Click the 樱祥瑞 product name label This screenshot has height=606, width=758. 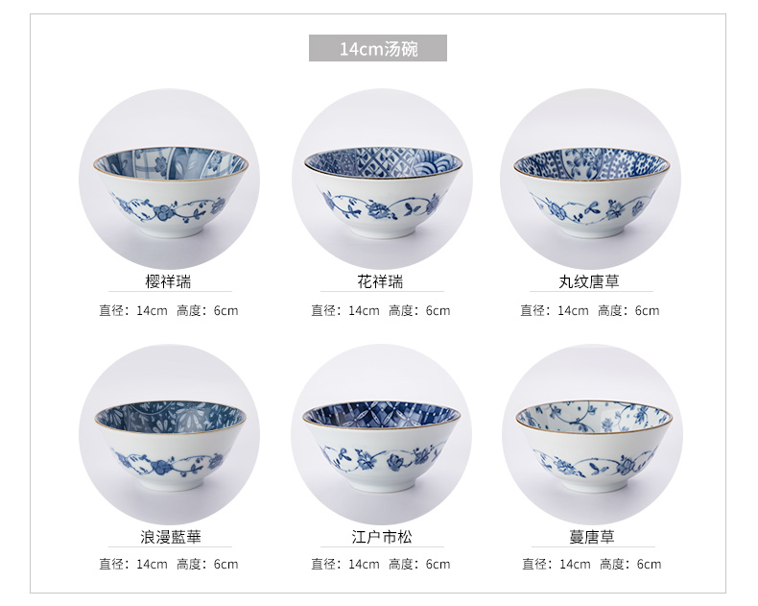169,281
